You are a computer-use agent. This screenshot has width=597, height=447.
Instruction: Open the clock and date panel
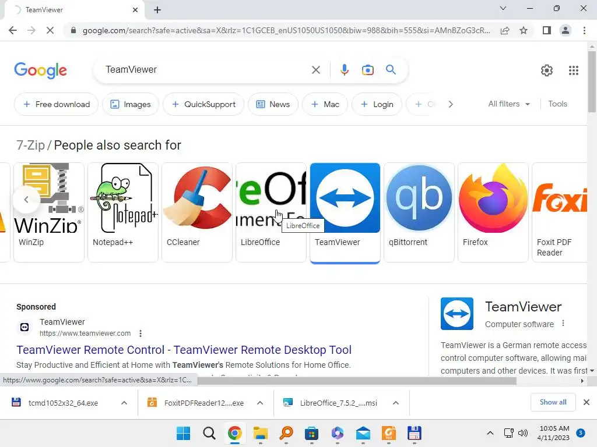554,433
